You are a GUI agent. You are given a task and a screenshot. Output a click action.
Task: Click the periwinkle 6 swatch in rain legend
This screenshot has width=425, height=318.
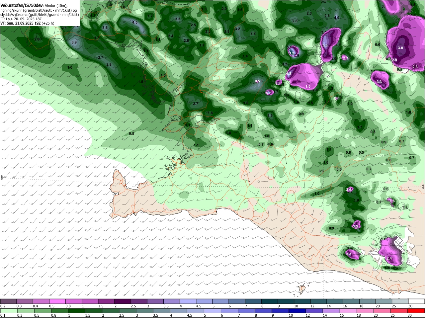click(230, 310)
